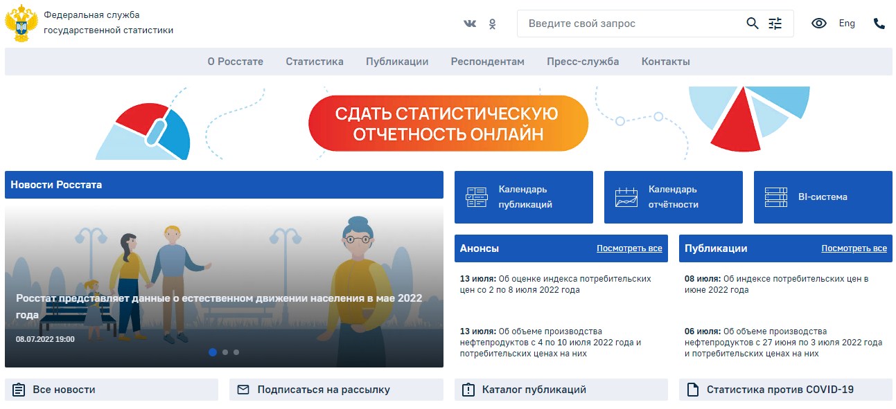
Task: Open the 'BI-система' tile
Action: tap(823, 197)
